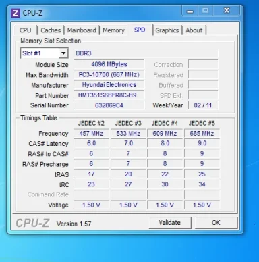
Task: Click the tRC value 34
Action: pyautogui.click(x=202, y=184)
